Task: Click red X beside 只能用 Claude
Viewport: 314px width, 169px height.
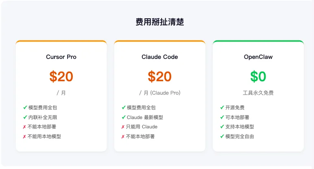Action: pyautogui.click(x=123, y=127)
